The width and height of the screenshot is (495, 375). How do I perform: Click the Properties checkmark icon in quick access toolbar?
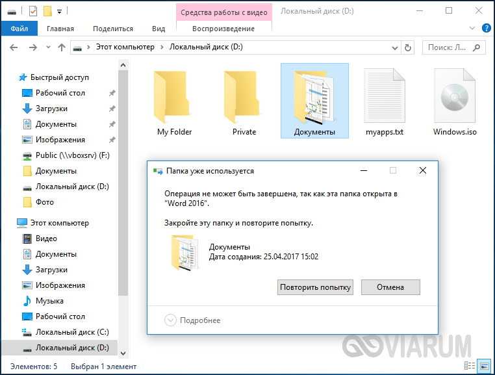coord(33,12)
